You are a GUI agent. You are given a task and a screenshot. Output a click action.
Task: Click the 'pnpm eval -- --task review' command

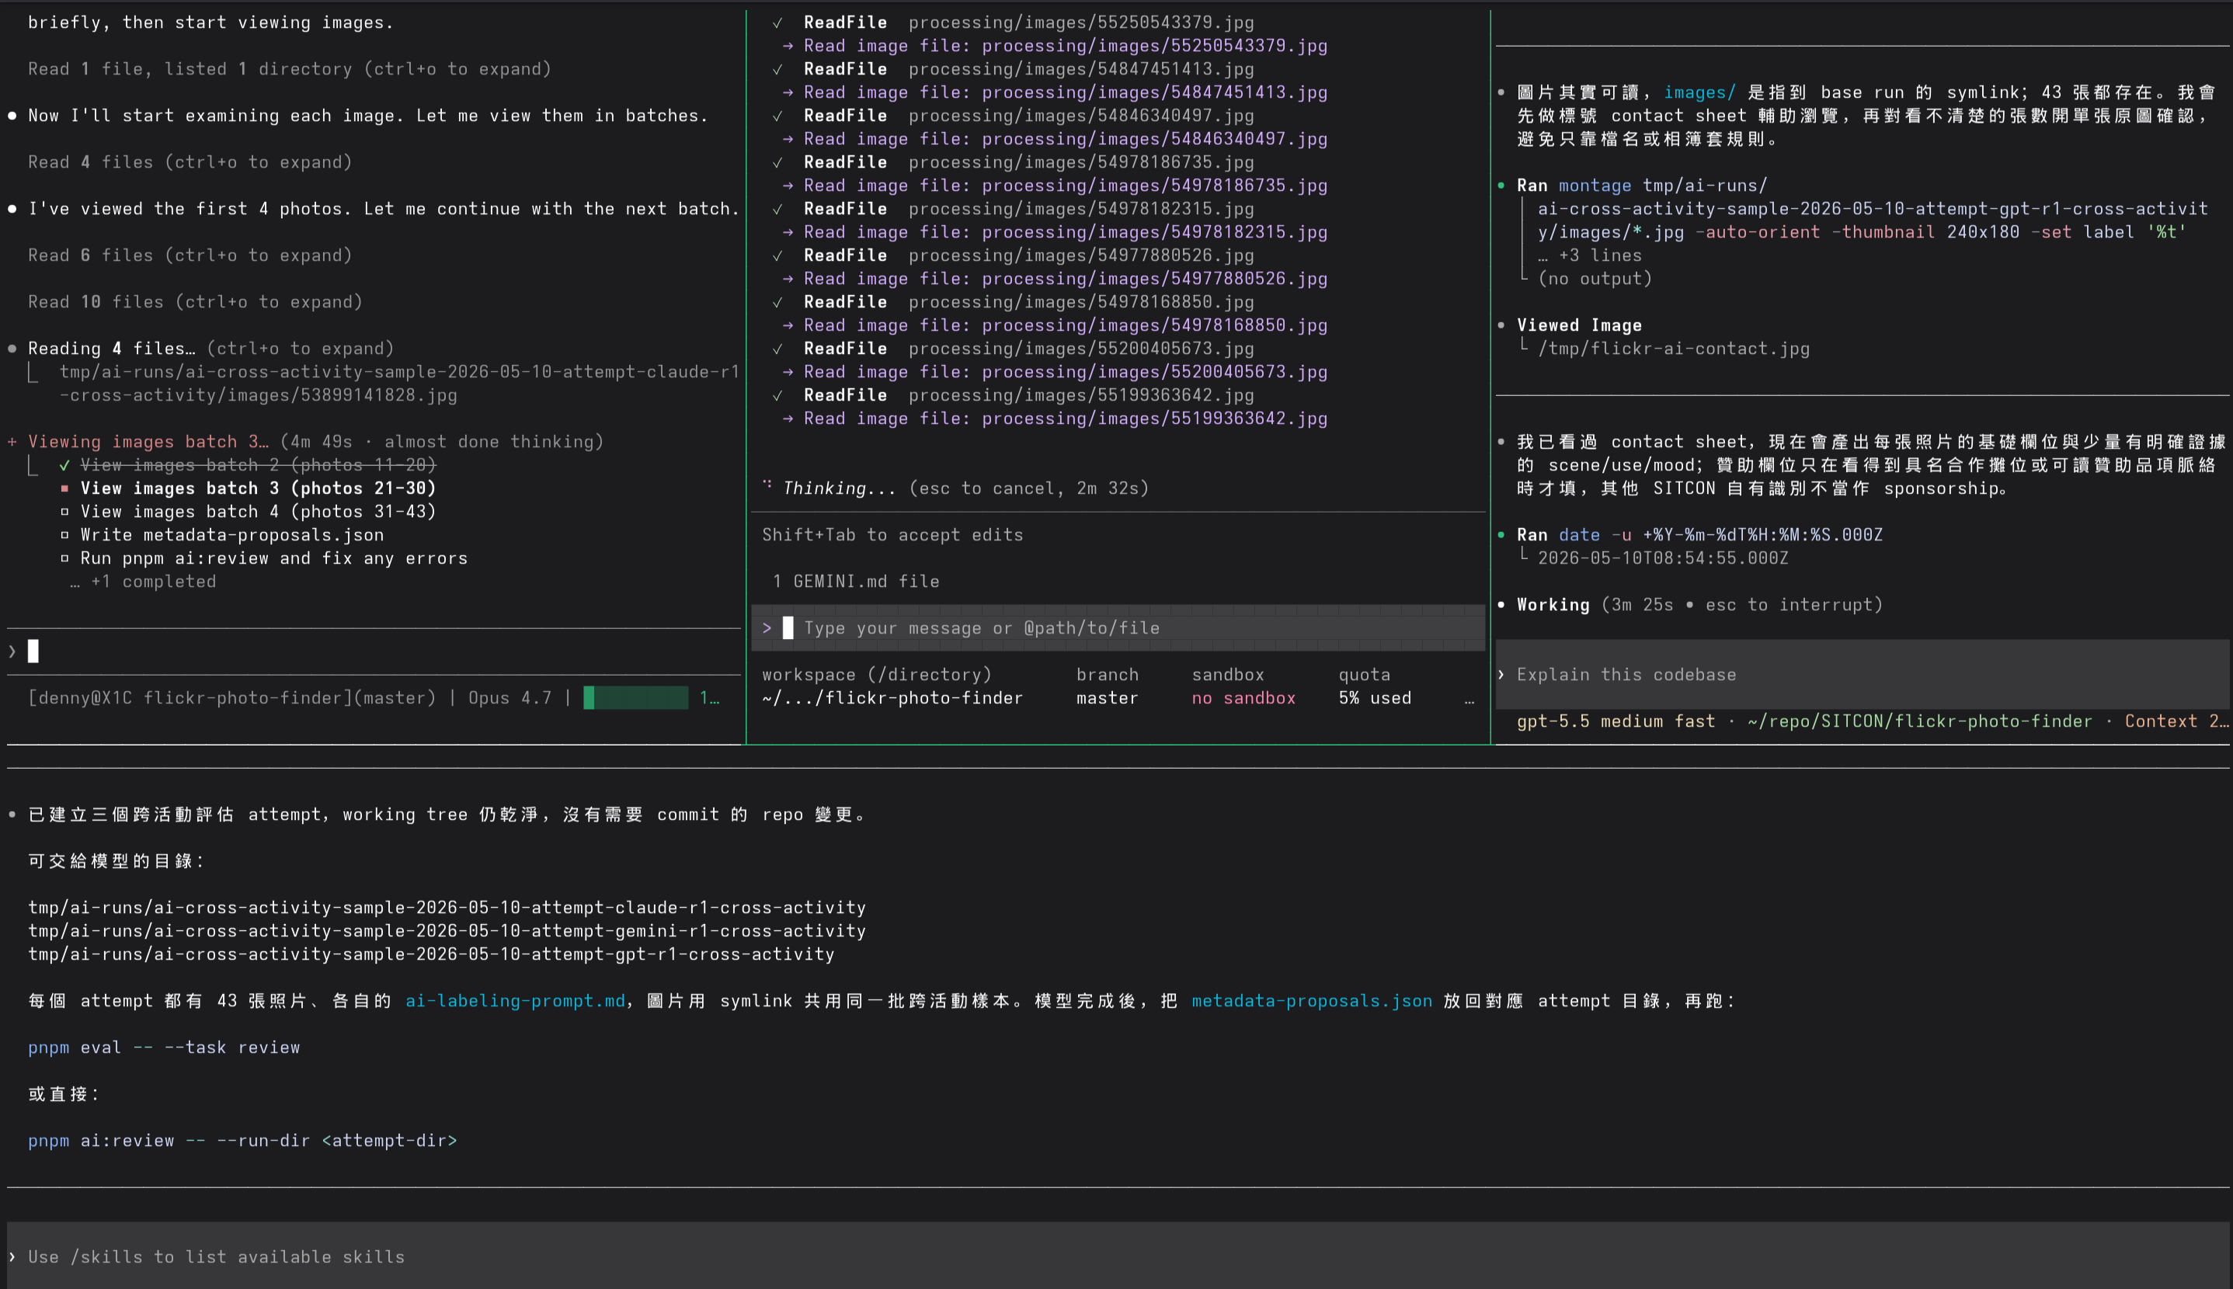pos(164,1048)
